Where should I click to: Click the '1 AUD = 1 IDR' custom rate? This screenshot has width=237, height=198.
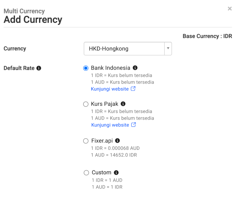coord(107,187)
